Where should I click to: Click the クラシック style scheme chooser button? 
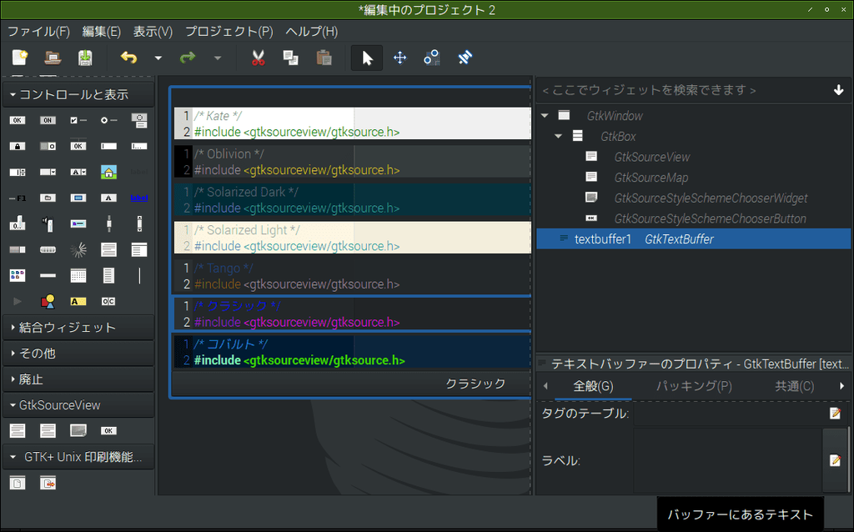(351, 384)
